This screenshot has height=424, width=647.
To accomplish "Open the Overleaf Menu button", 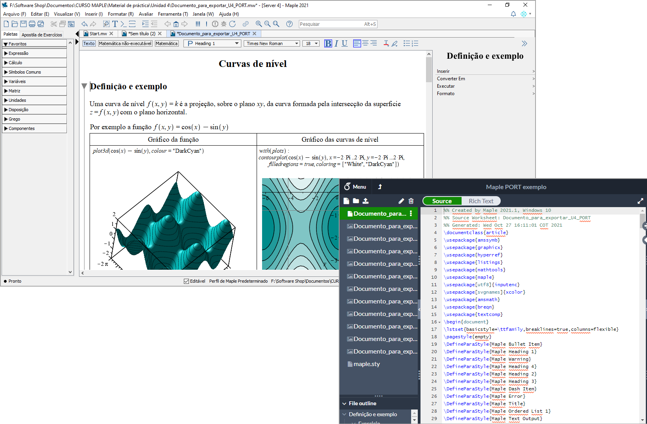I will point(355,187).
